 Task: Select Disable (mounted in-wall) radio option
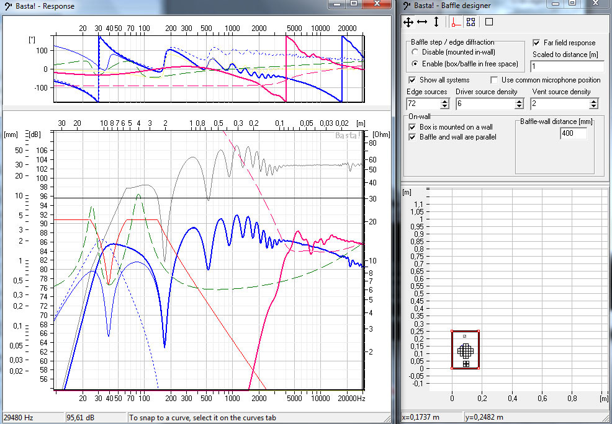pos(415,52)
